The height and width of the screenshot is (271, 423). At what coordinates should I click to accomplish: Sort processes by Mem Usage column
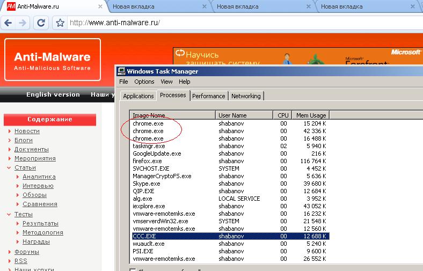click(311, 115)
